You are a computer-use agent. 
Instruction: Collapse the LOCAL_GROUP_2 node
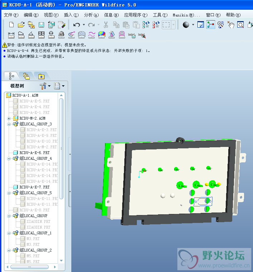click(x=9, y=250)
